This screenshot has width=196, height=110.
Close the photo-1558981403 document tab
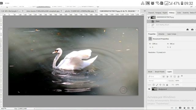pyautogui.click(x=96, y=11)
